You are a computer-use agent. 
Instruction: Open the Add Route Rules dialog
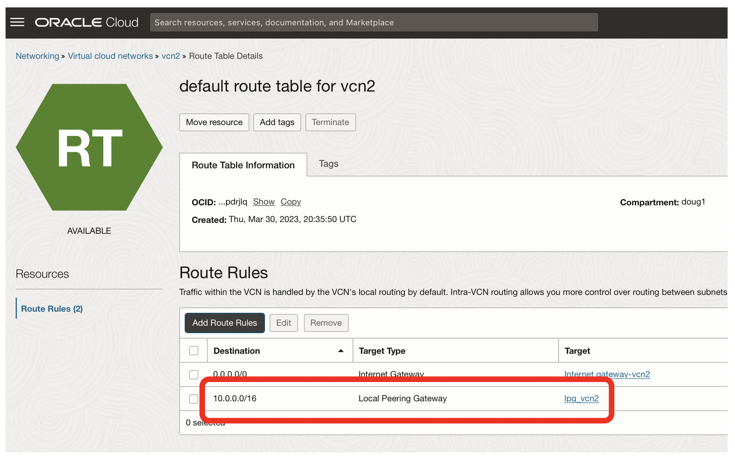coord(224,323)
